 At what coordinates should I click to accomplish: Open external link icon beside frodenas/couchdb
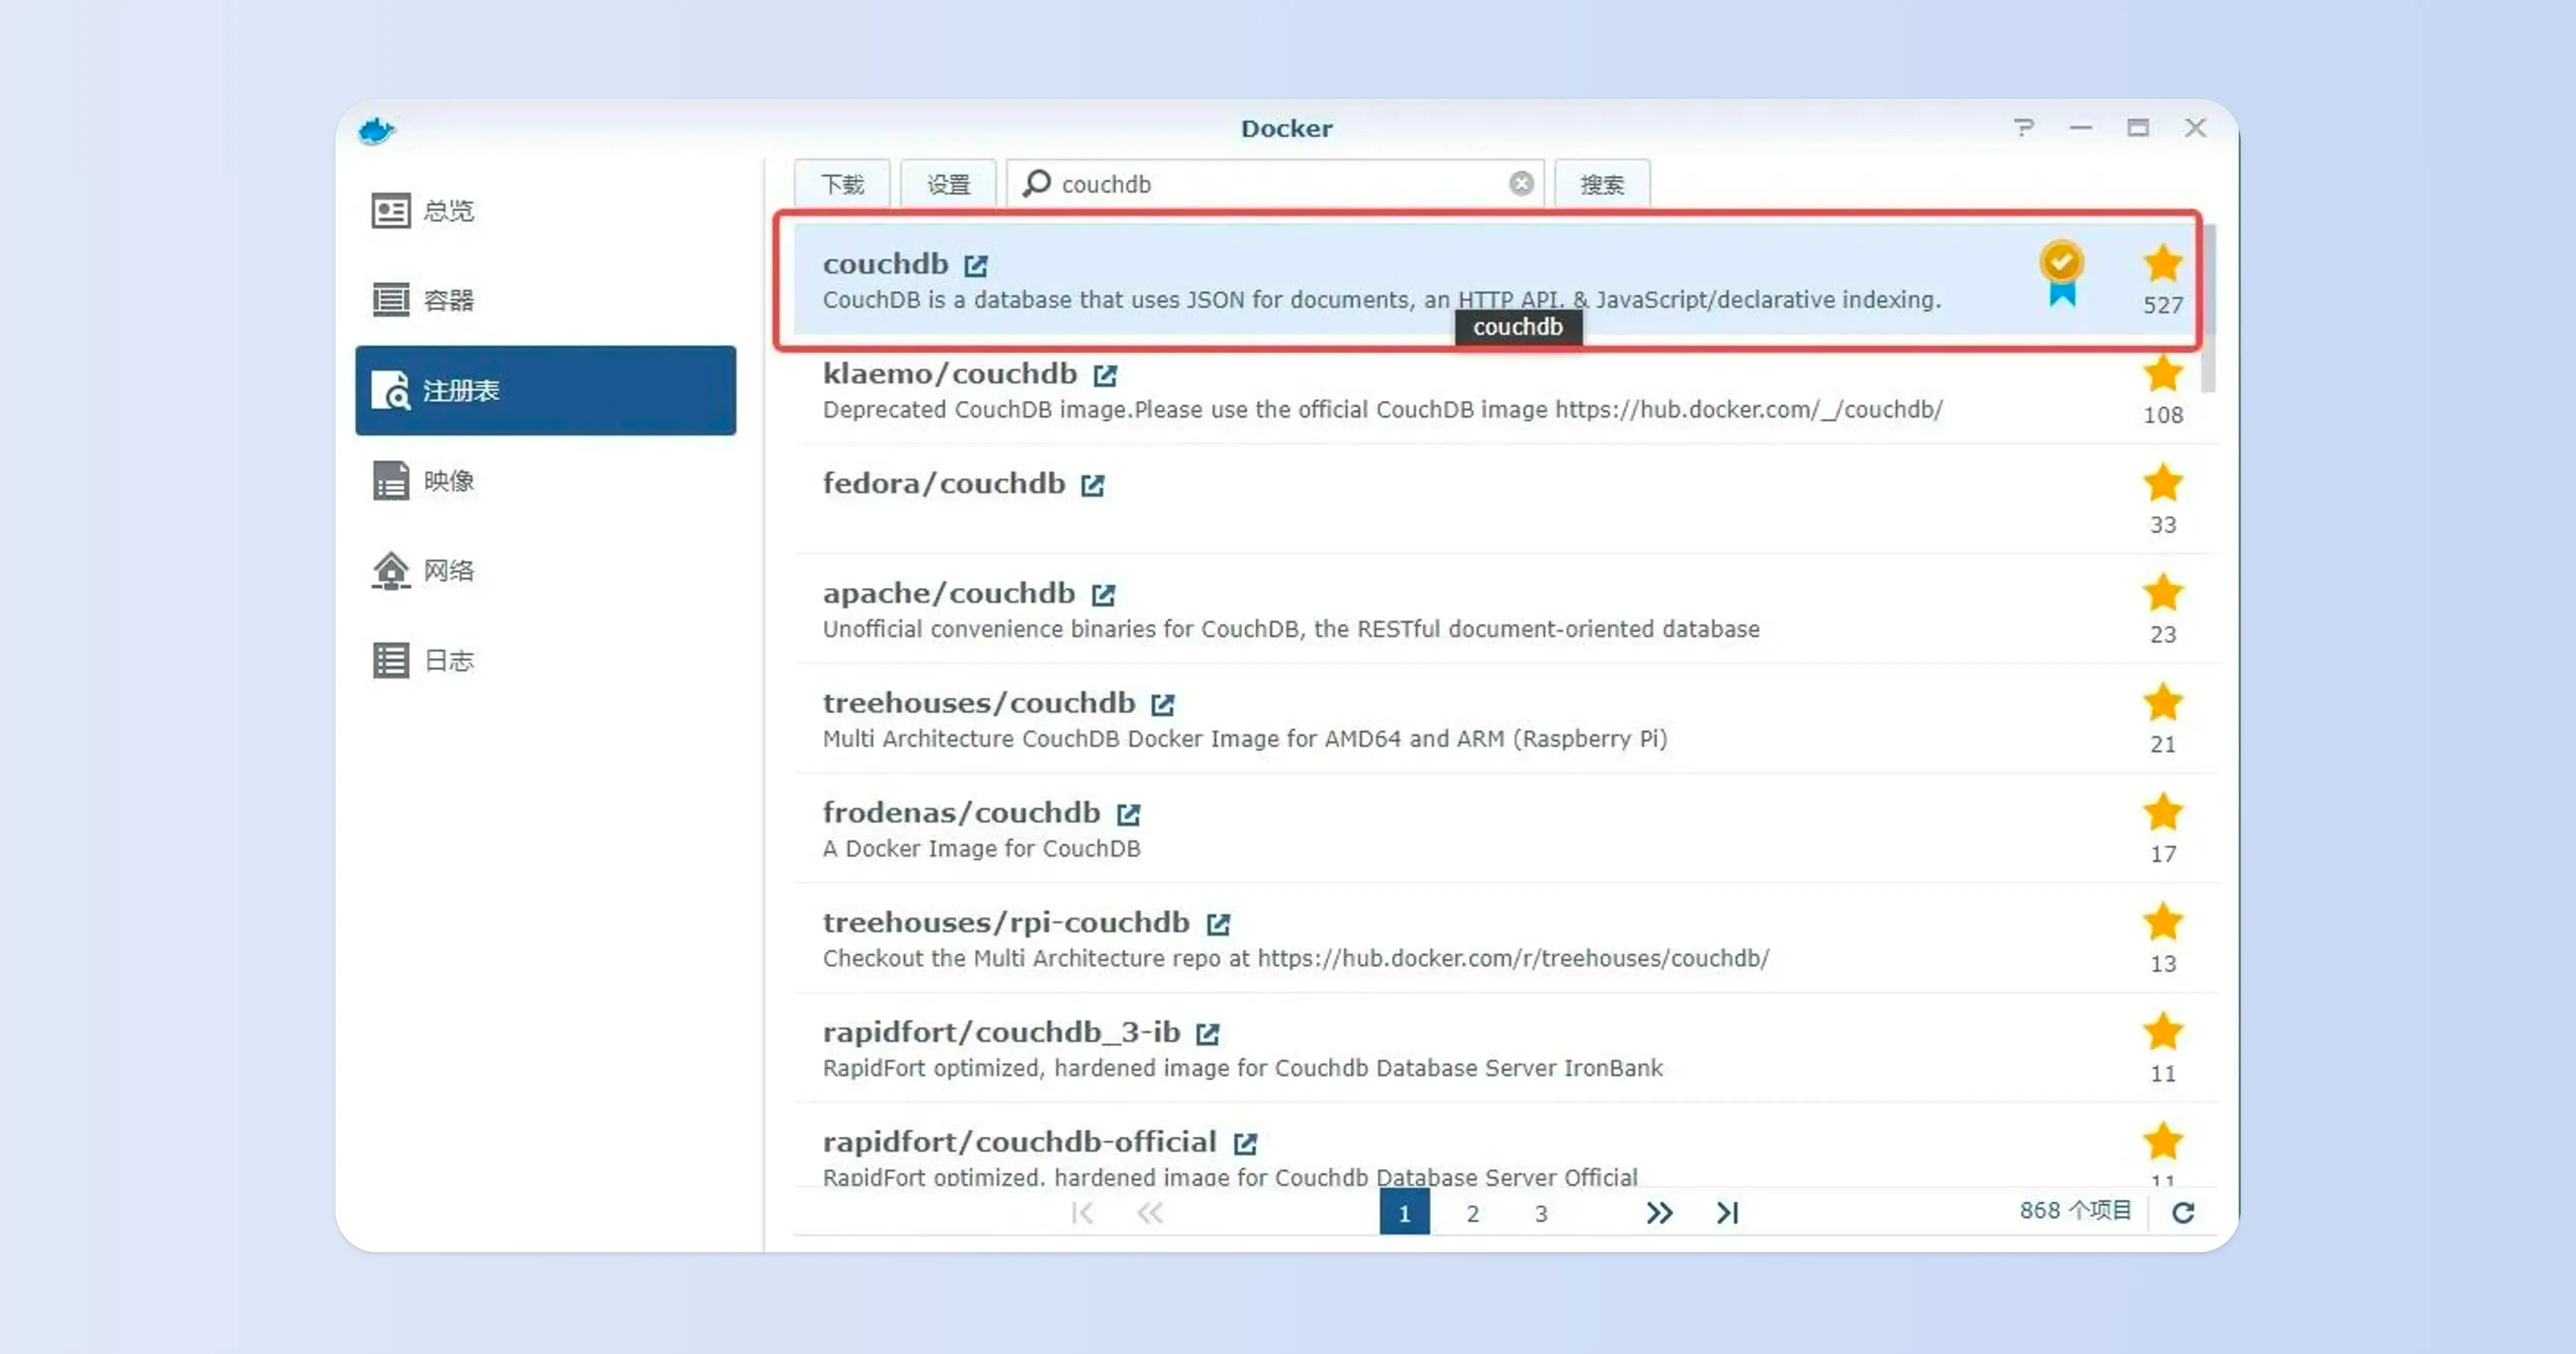click(1128, 815)
